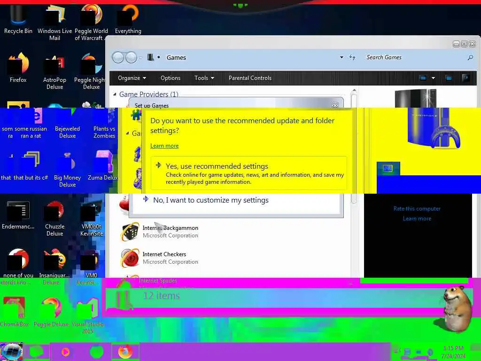
Task: Choose No, I want to customize settings
Action: coord(211,200)
